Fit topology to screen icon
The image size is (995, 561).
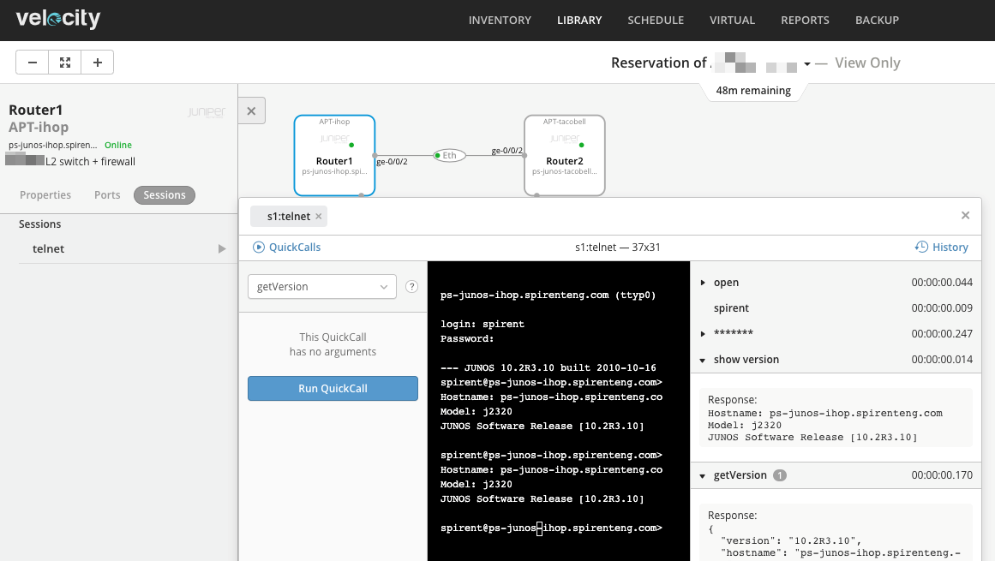coord(65,63)
